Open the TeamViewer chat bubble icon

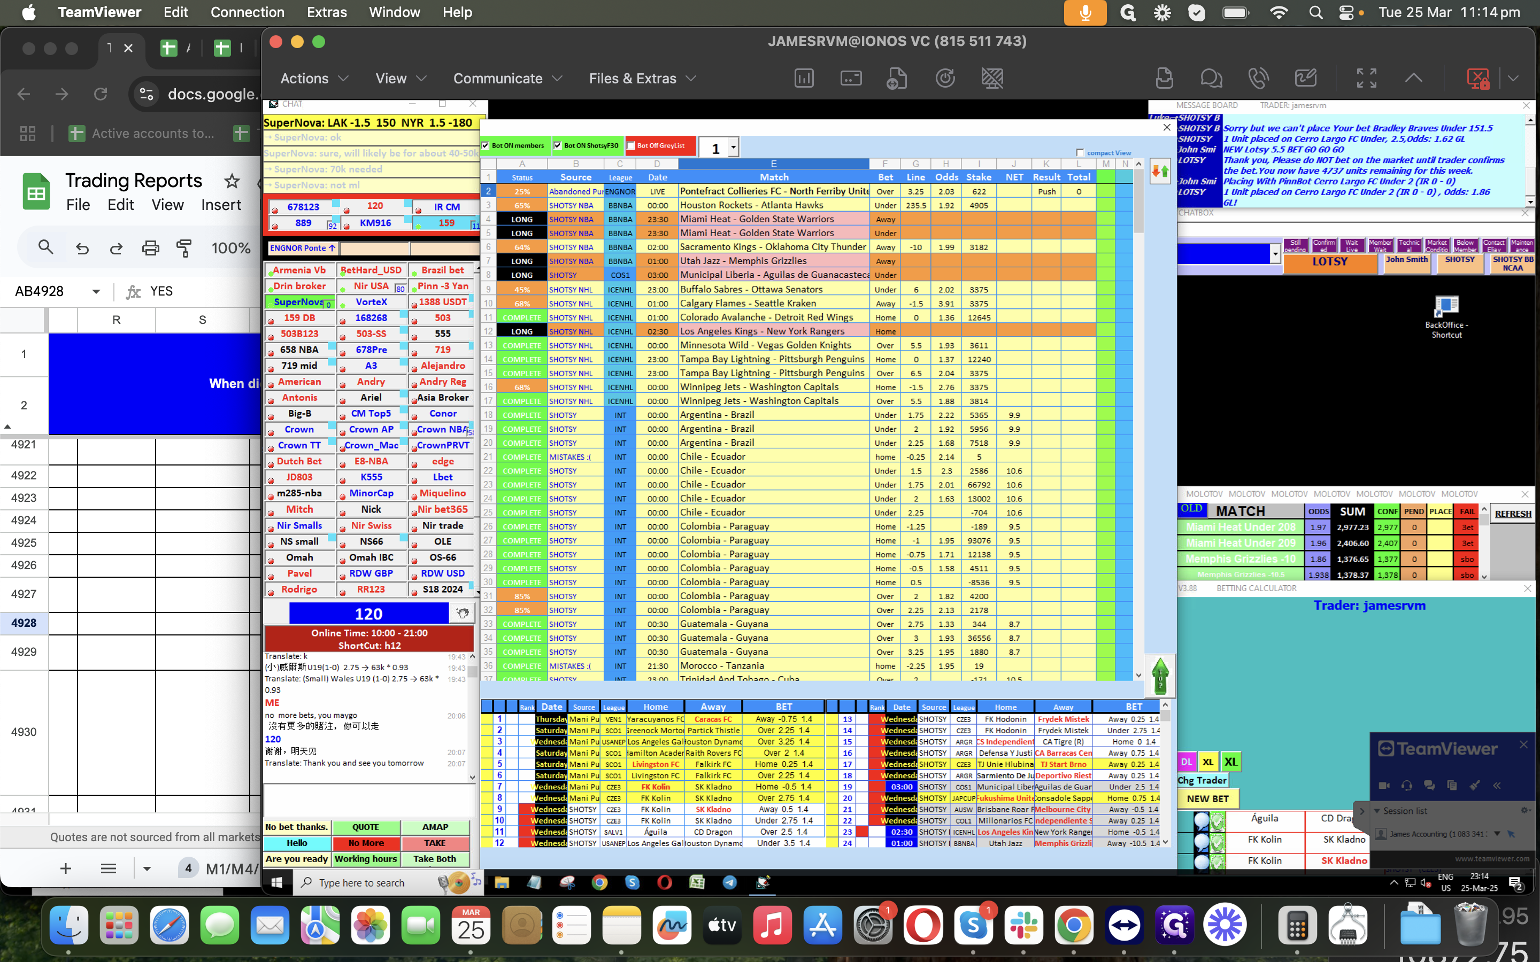(x=1211, y=78)
